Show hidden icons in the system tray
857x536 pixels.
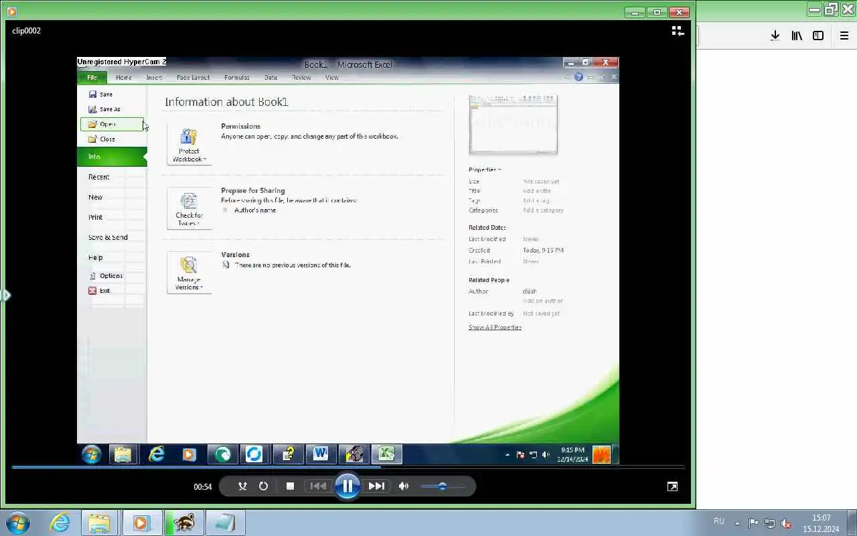[737, 523]
